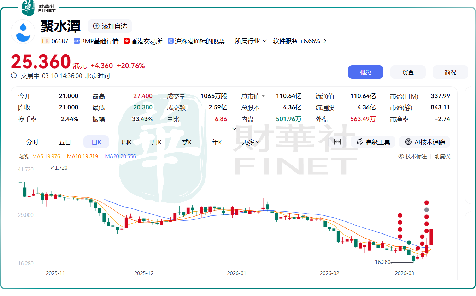
Task: Click the 聚水潭 water drop logo
Action: 23,32
